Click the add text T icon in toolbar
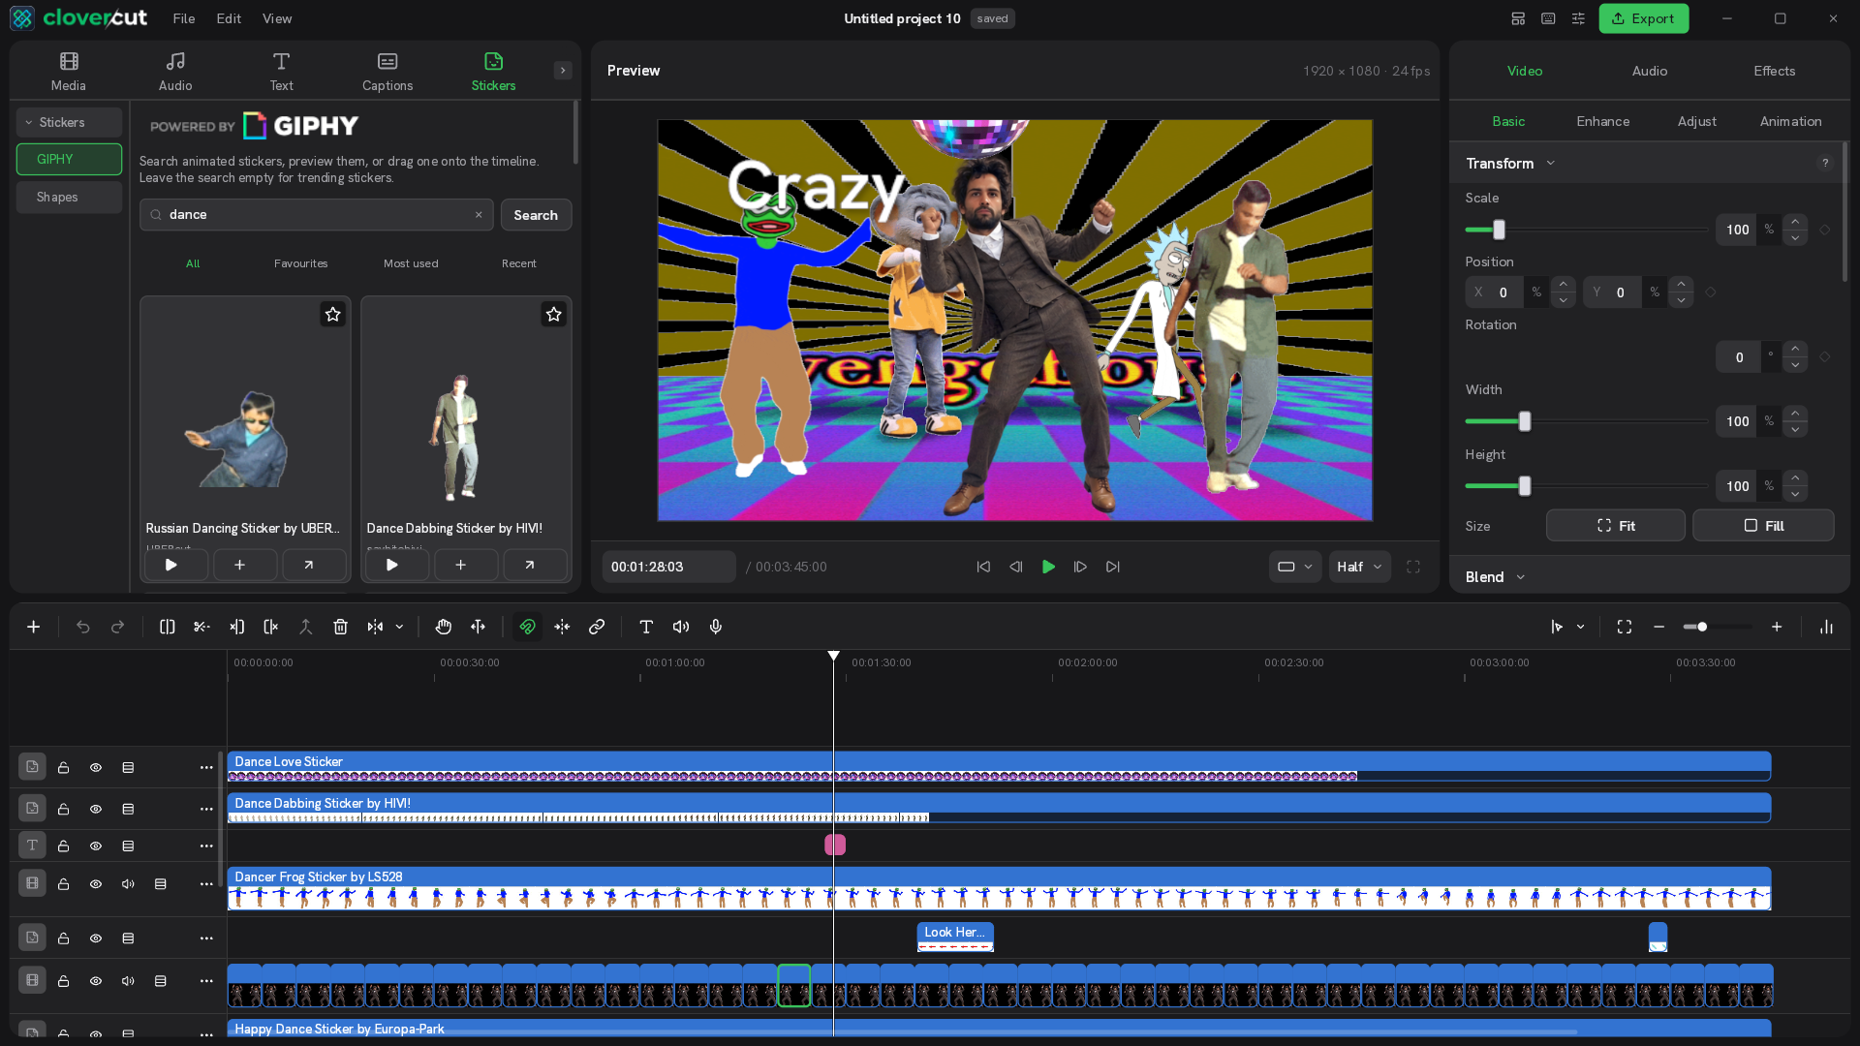This screenshot has width=1860, height=1046. click(646, 627)
